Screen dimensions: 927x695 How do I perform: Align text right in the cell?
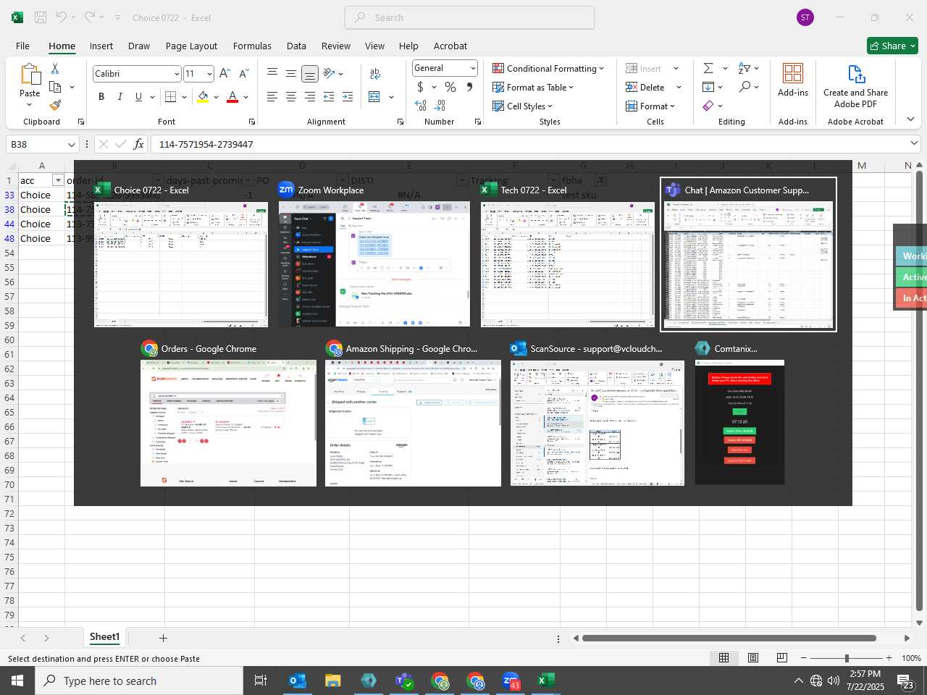(x=309, y=97)
